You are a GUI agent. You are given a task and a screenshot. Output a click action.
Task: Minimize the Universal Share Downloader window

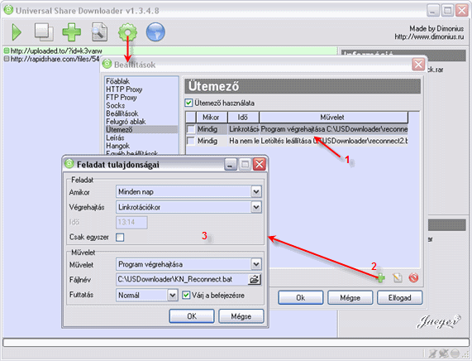coord(433,11)
